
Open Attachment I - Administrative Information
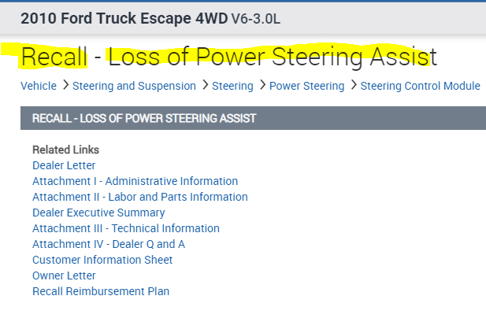[135, 181]
